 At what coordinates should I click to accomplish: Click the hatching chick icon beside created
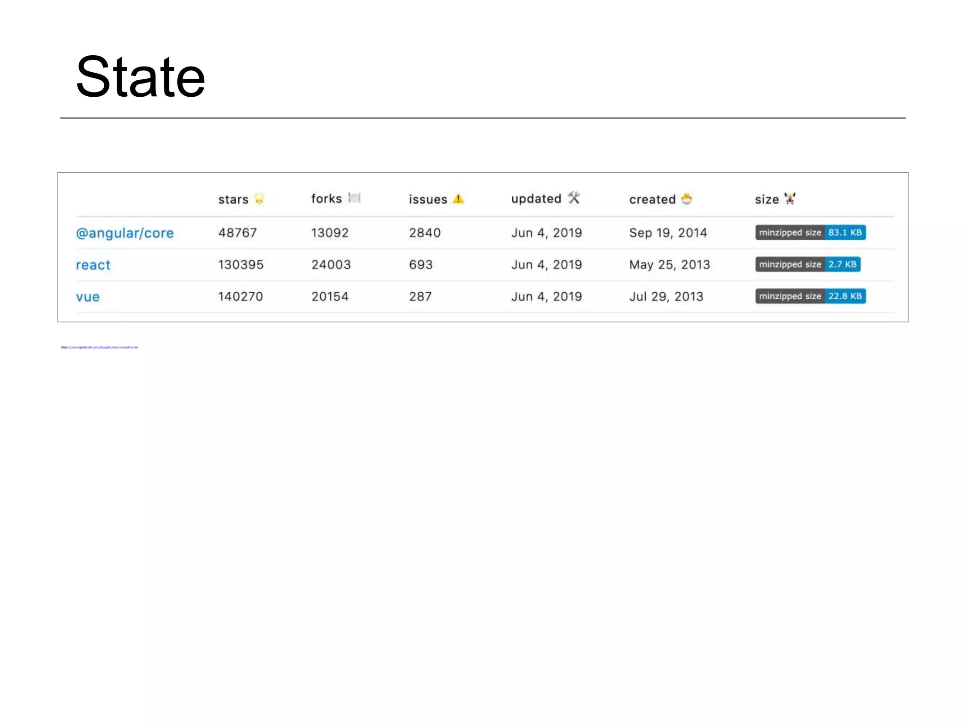687,199
